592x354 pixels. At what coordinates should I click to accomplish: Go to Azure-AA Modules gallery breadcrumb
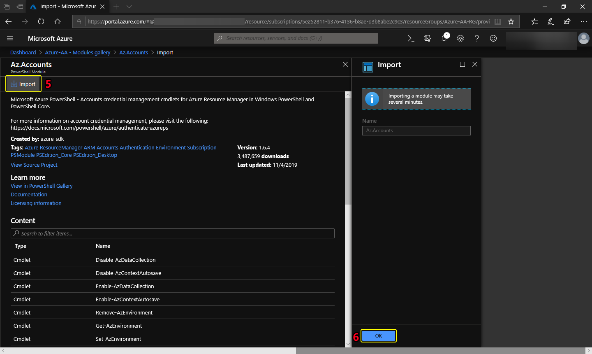[x=78, y=53]
